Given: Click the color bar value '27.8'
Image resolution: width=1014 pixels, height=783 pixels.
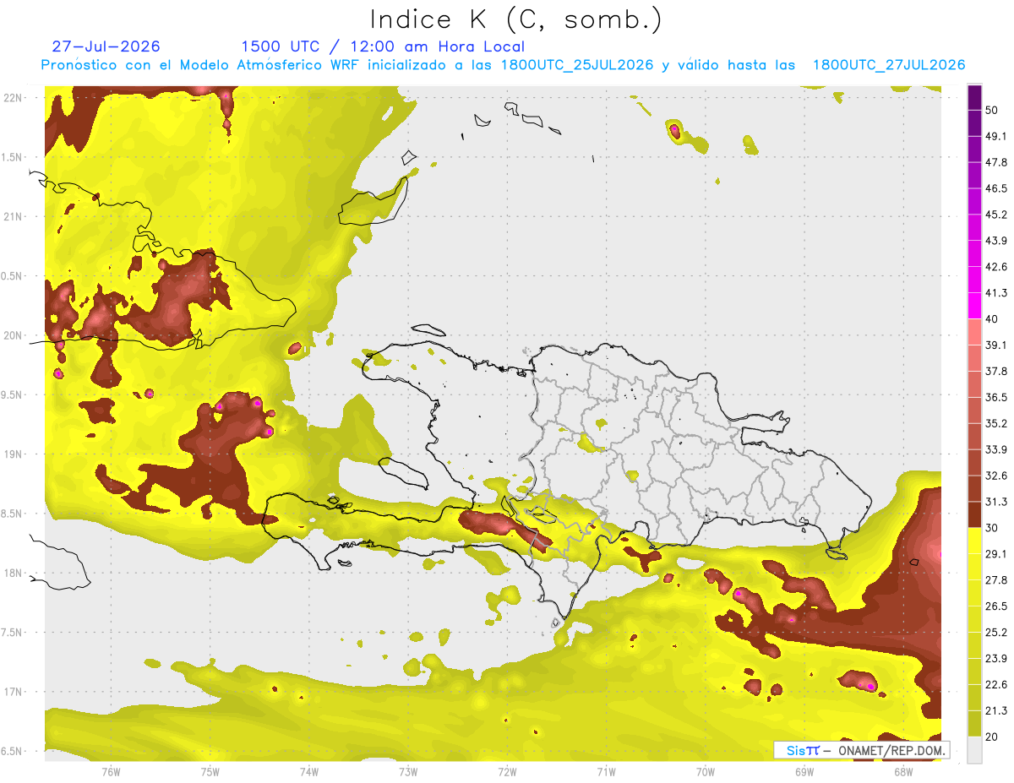Looking at the screenshot, I should click(x=996, y=580).
